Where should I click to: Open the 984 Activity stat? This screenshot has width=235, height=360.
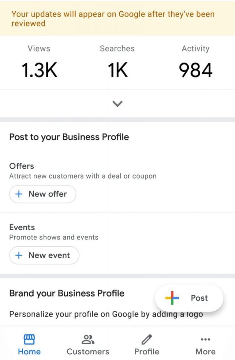[x=196, y=62]
